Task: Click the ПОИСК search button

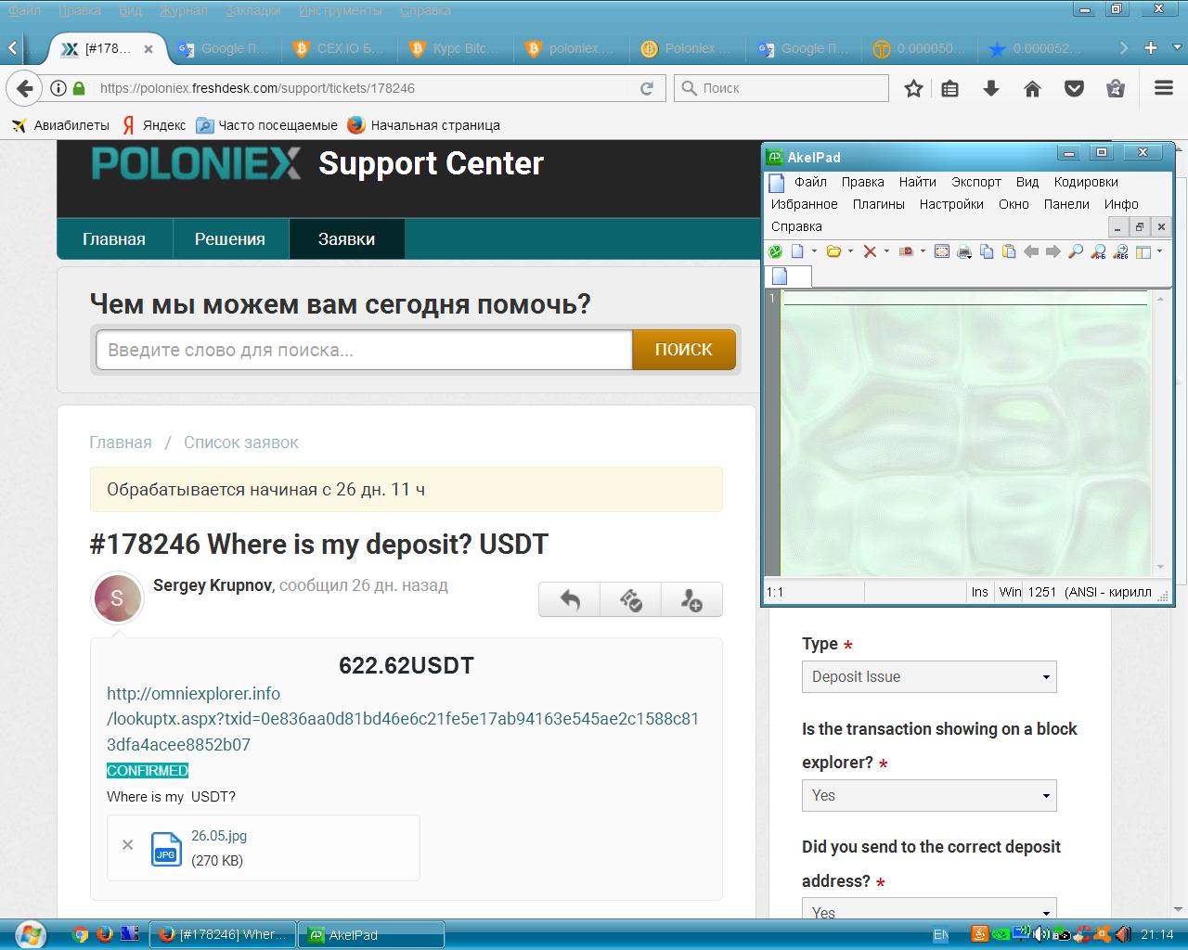Action: click(684, 350)
